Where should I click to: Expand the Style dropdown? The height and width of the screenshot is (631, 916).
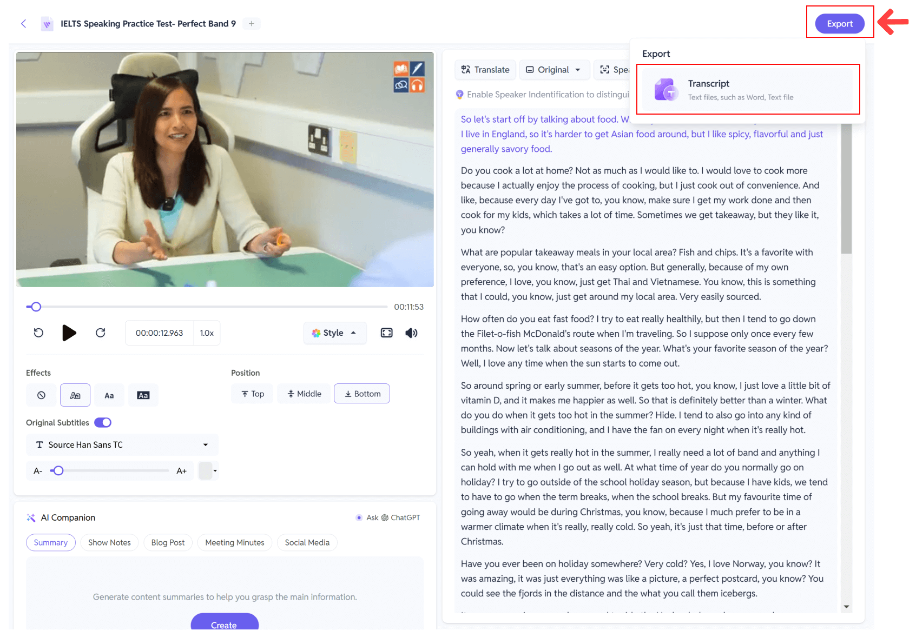pos(335,333)
